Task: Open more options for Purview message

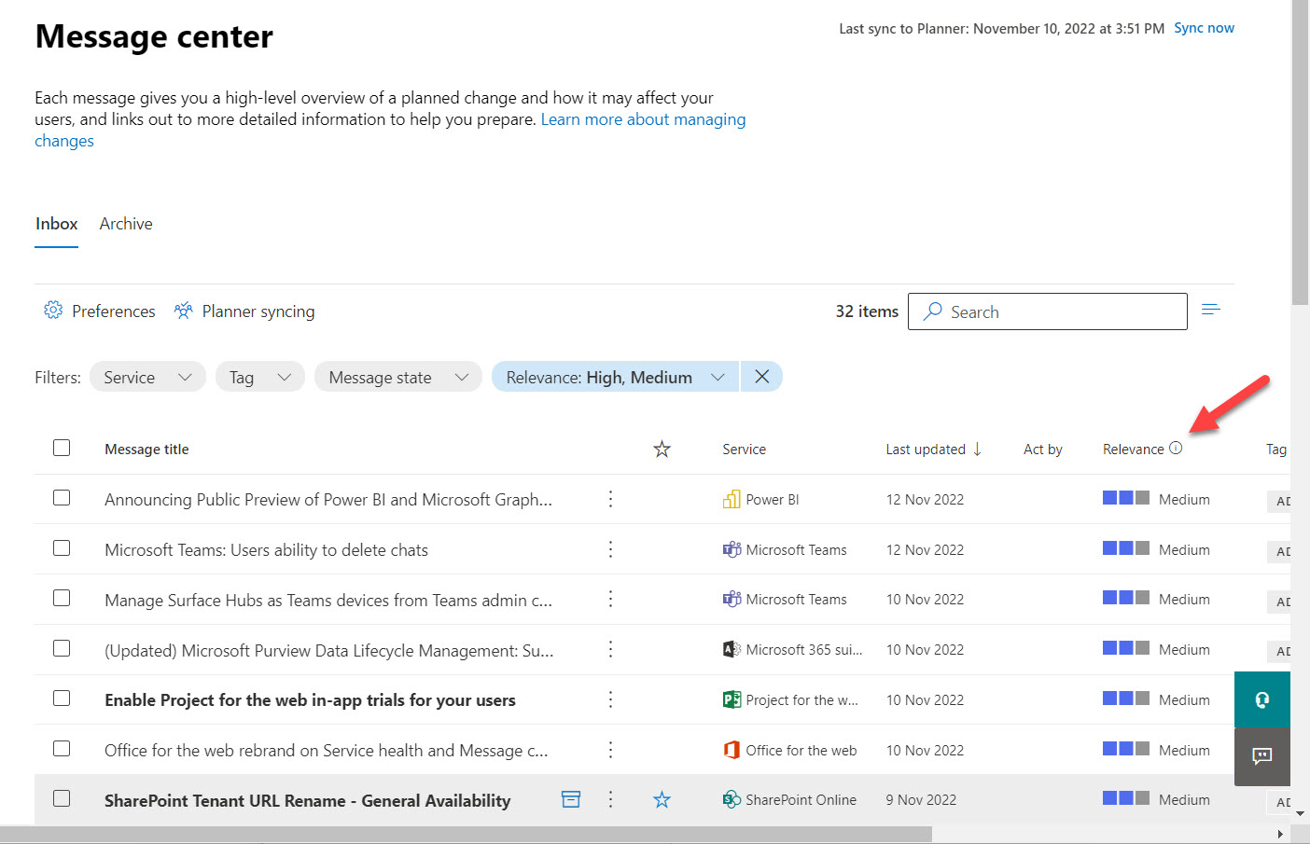Action: [x=610, y=649]
